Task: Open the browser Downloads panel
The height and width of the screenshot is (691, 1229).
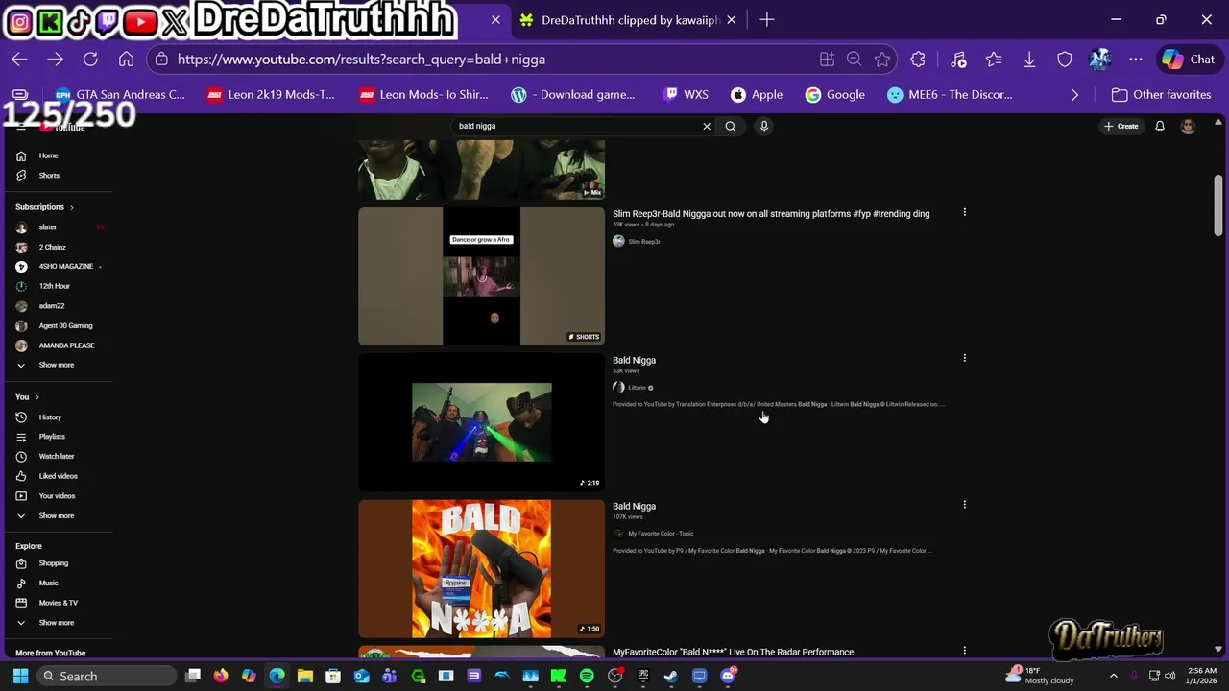Action: [x=1029, y=60]
